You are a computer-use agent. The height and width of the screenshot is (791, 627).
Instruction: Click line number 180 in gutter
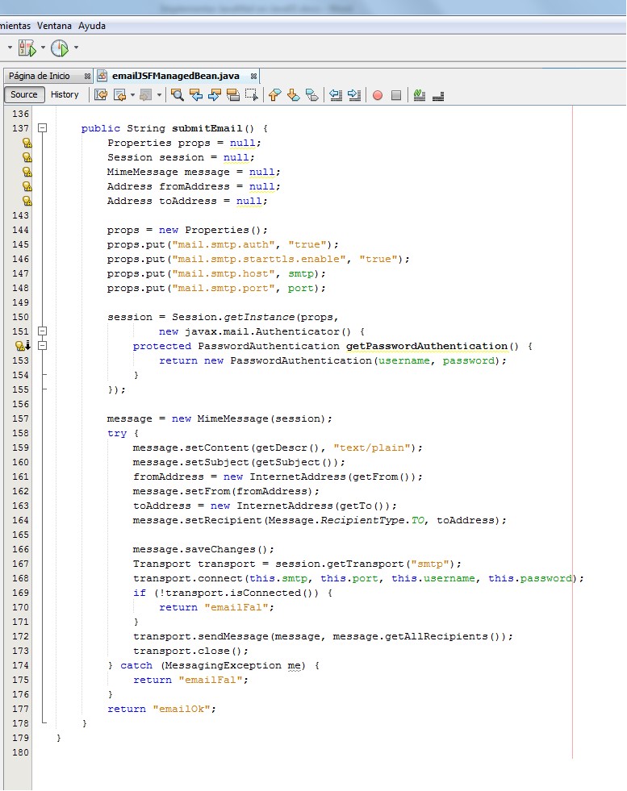pyautogui.click(x=21, y=752)
